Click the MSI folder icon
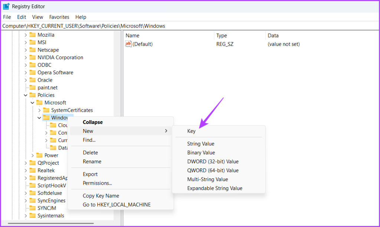Screen dimensions: 380x227 (x=33, y=42)
